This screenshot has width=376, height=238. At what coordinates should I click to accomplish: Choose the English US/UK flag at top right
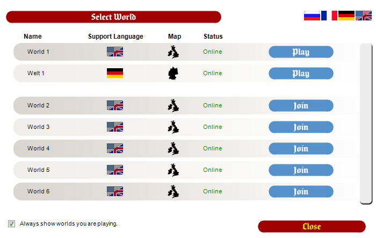[364, 16]
